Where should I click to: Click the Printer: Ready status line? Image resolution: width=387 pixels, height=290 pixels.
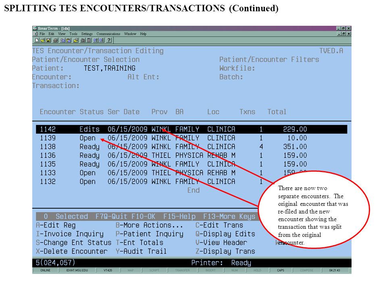(x=221, y=263)
